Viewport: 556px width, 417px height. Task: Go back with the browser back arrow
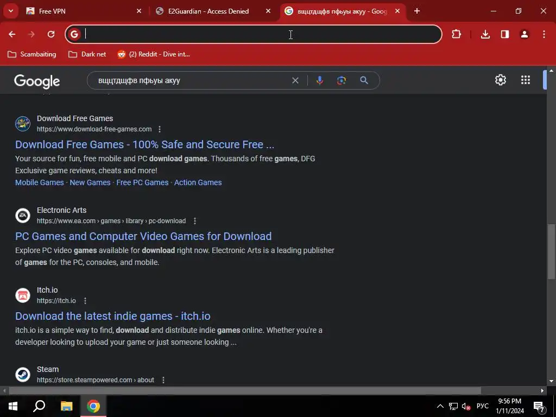pyautogui.click(x=12, y=34)
